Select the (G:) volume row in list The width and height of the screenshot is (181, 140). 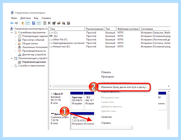pyautogui.click(x=110, y=36)
